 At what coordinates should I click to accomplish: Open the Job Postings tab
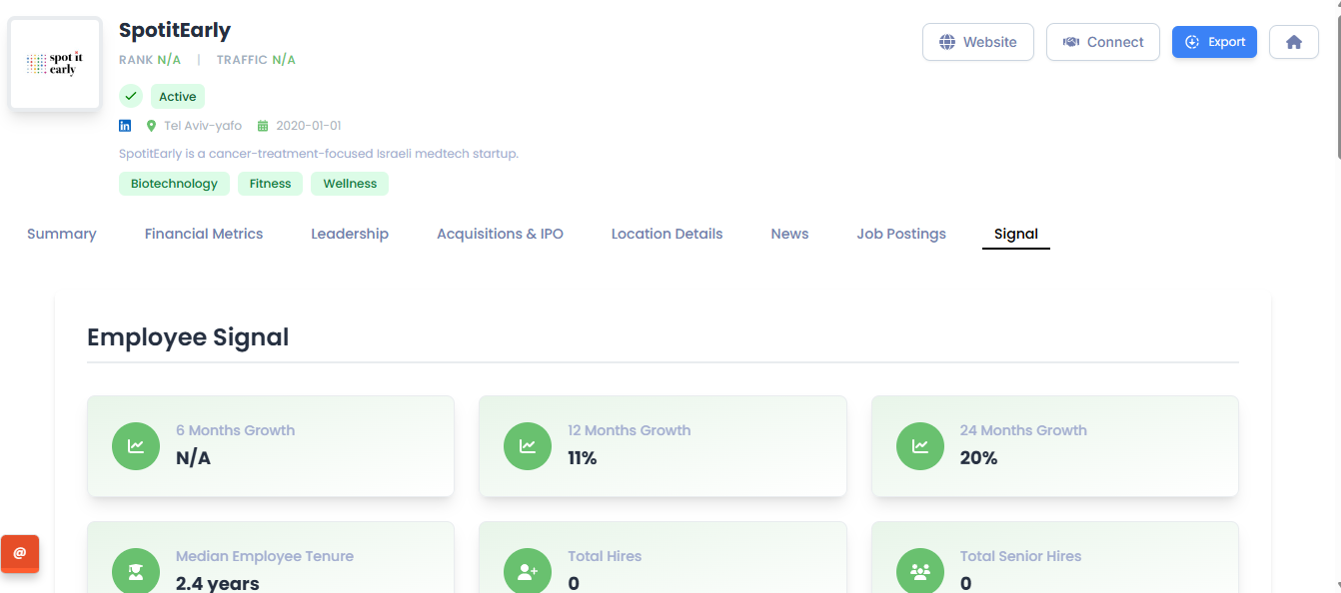tap(901, 234)
